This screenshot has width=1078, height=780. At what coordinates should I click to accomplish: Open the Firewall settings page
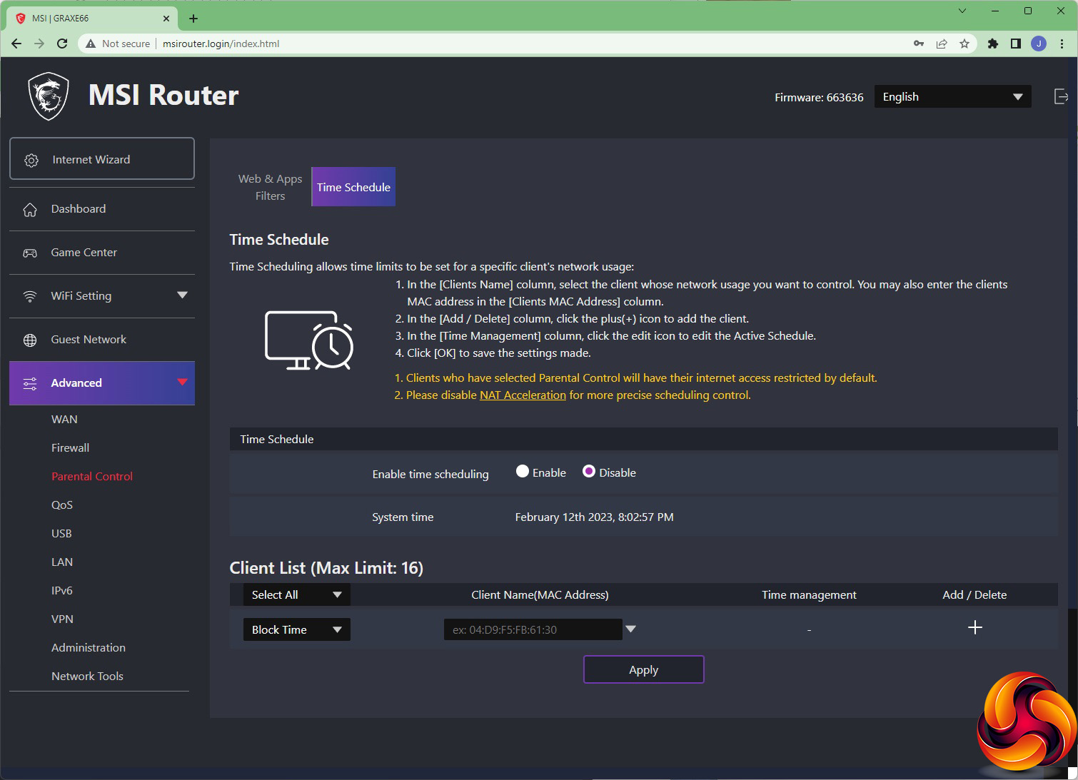click(70, 448)
